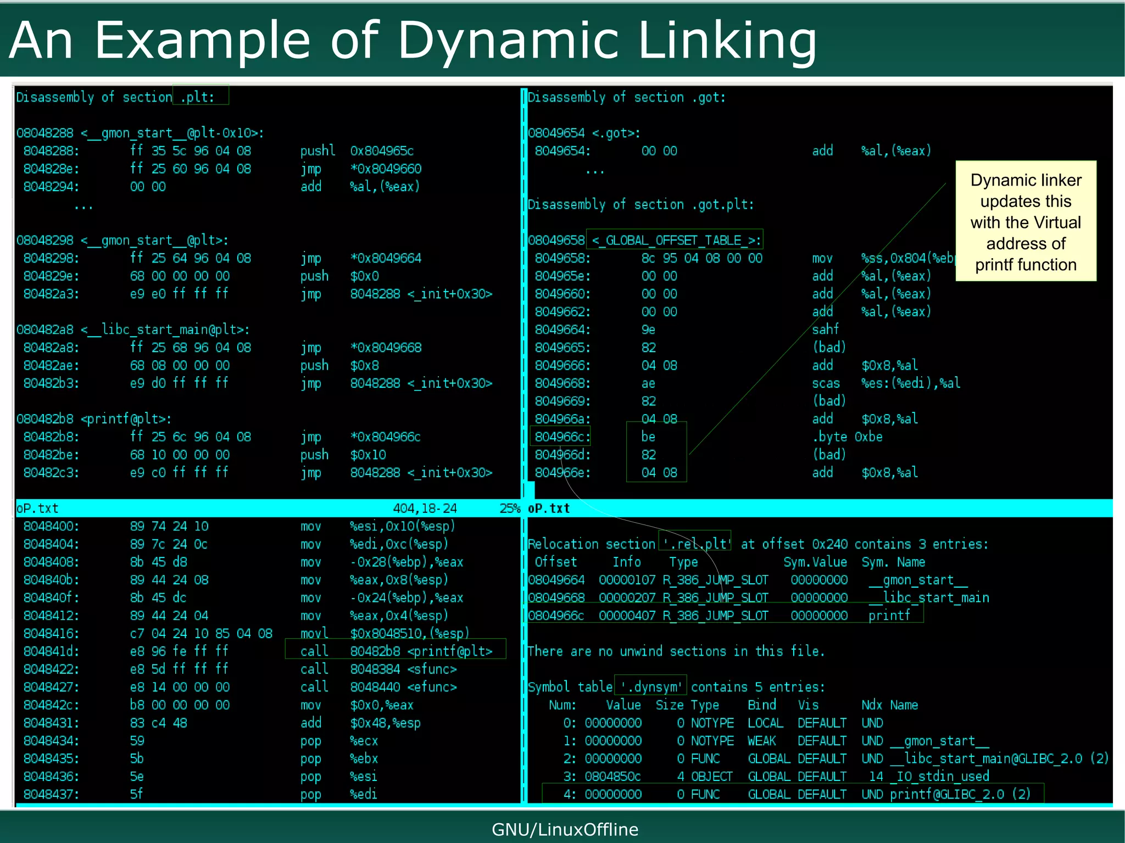
Task: Click the 'push $0x0' instruction
Action: tap(339, 276)
